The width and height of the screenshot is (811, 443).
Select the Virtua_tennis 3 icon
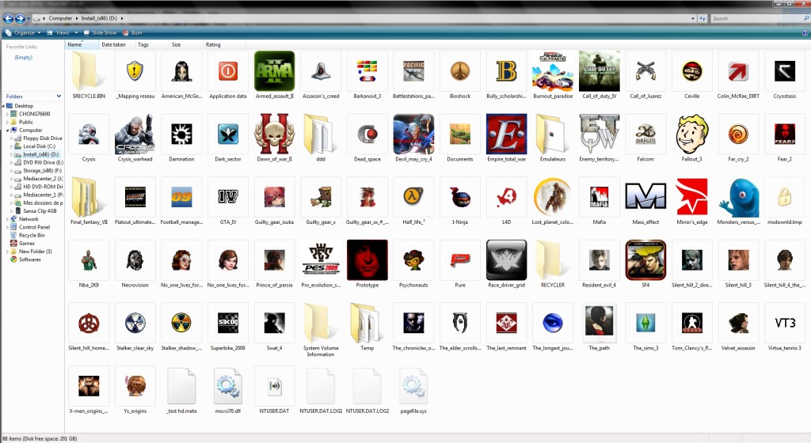coord(785,324)
